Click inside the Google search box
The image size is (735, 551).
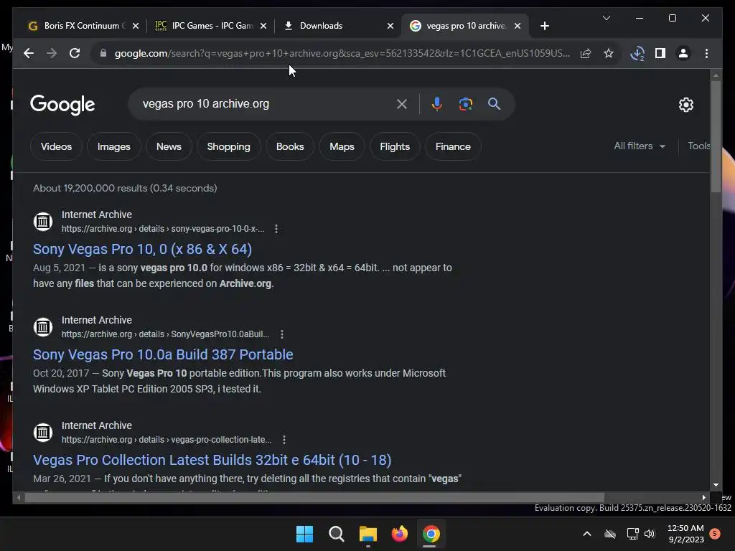[x=267, y=104]
